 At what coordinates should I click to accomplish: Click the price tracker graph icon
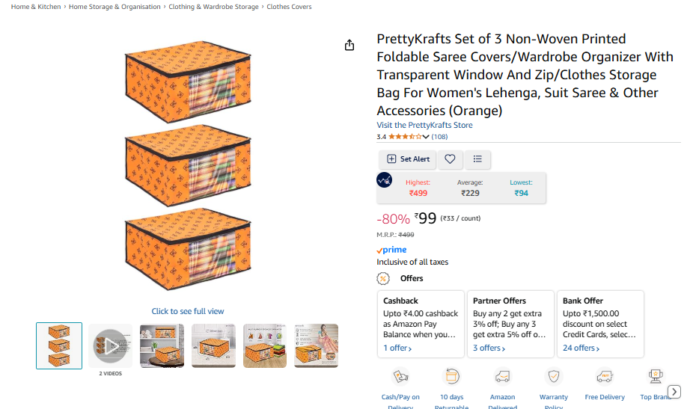point(385,180)
